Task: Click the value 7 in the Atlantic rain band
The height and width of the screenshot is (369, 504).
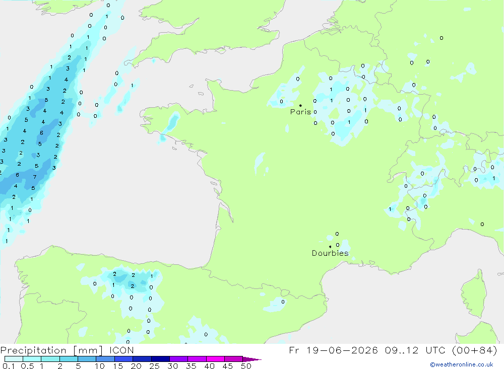Action: pos(35,177)
